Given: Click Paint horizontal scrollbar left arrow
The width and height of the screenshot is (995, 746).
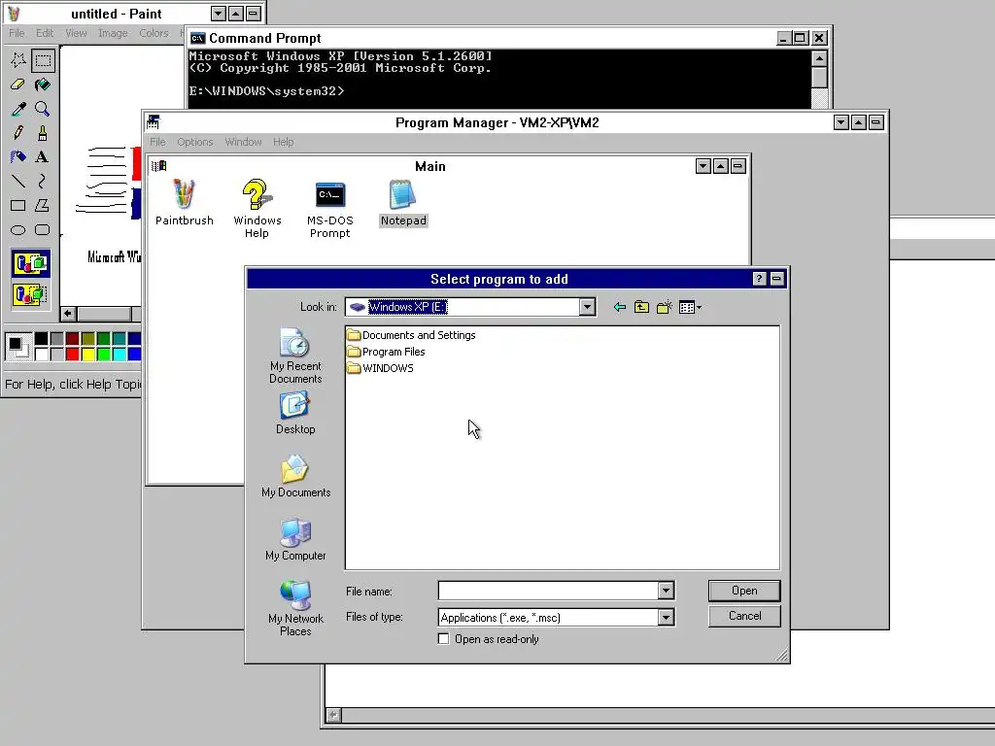Looking at the screenshot, I should pyautogui.click(x=68, y=314).
